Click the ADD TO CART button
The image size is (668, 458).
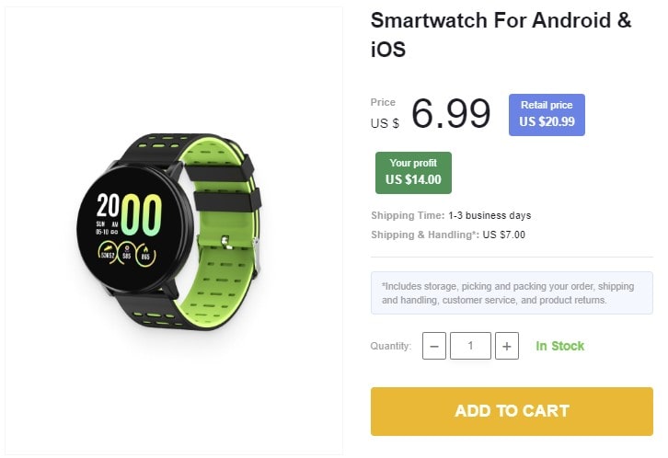coord(512,411)
